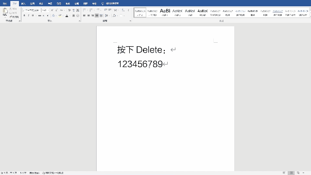Align text to the left

coord(84,16)
